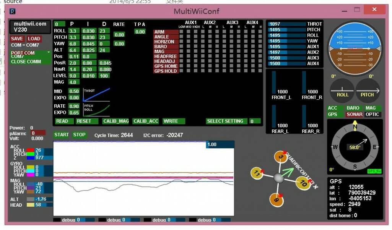Click the LOAD button
Viewport: 392px width, 230px height.
34,39
